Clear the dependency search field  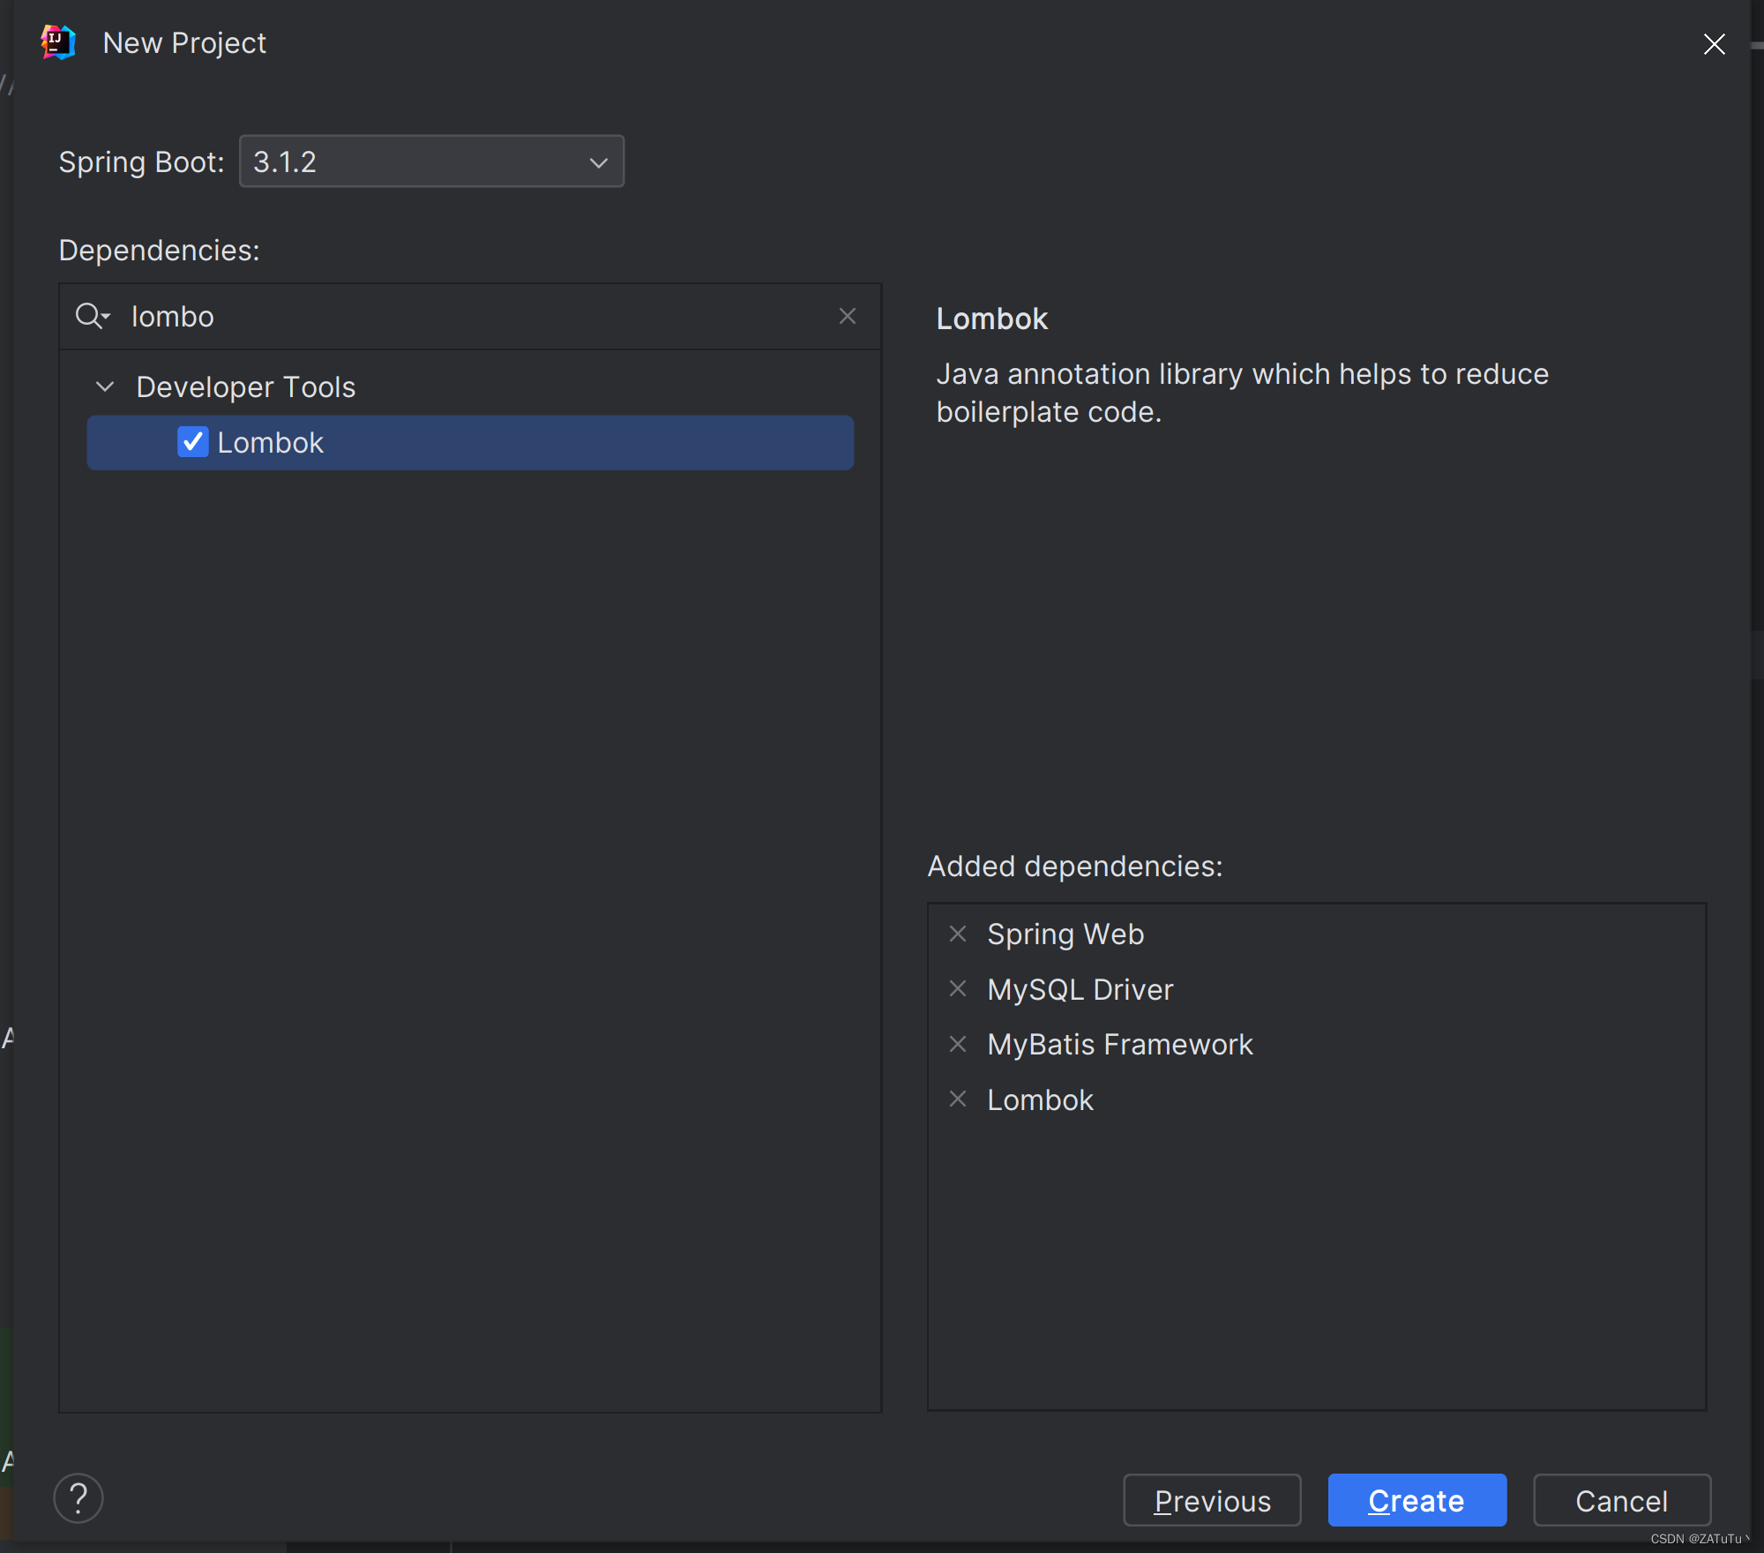tap(848, 316)
